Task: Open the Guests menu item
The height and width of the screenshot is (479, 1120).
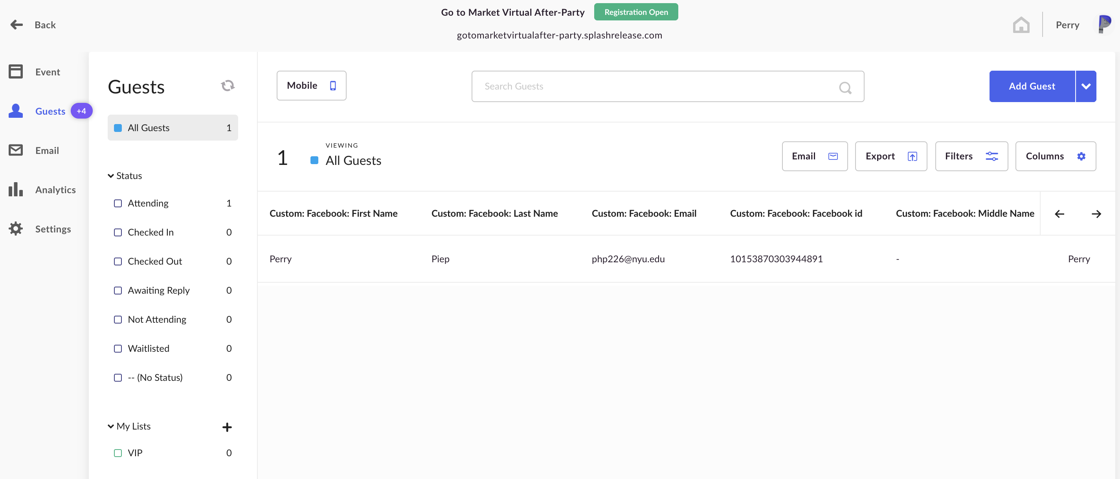Action: point(50,111)
